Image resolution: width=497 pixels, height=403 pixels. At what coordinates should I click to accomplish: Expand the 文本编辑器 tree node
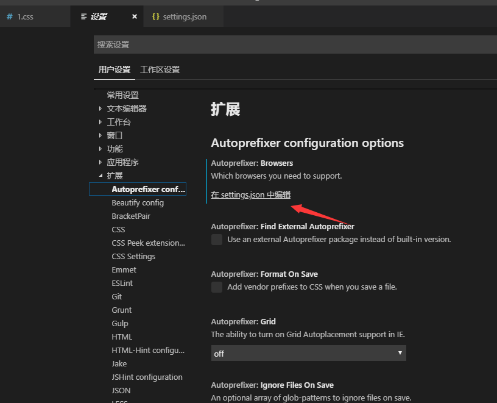click(100, 109)
